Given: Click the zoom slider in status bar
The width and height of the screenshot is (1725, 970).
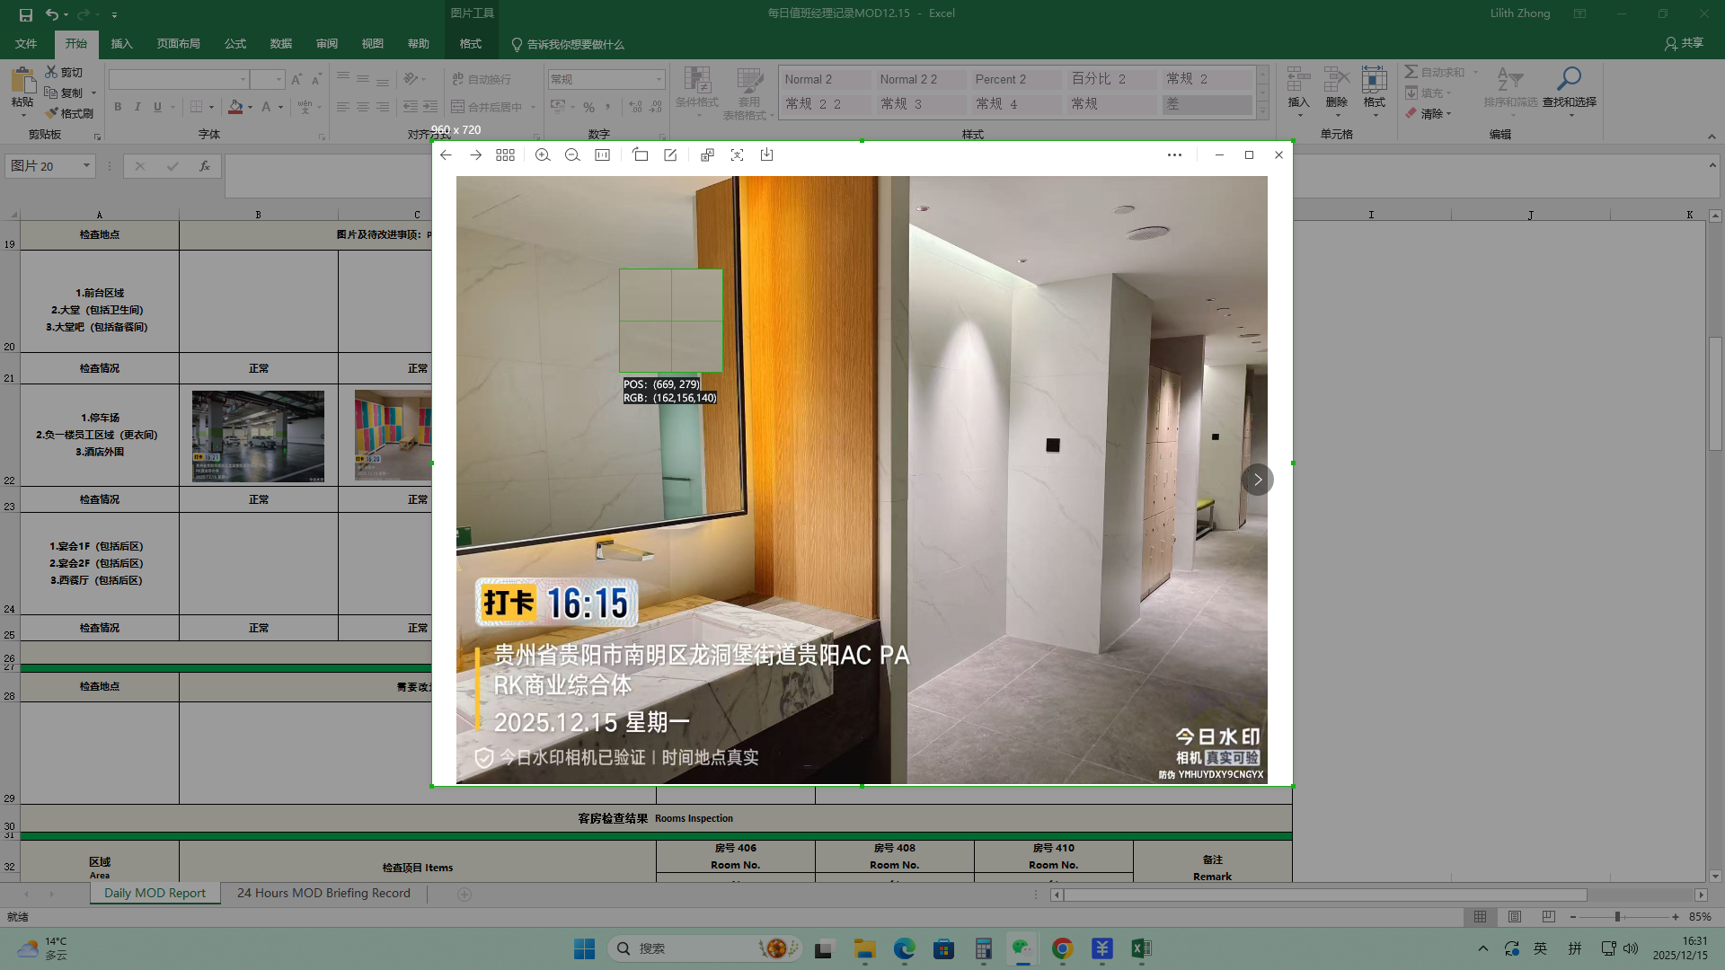Looking at the screenshot, I should (1617, 917).
